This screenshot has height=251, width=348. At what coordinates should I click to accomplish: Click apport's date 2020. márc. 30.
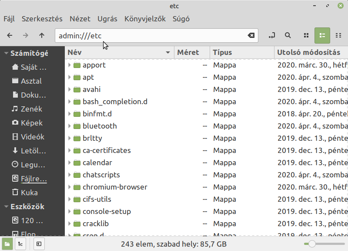[x=312, y=65]
